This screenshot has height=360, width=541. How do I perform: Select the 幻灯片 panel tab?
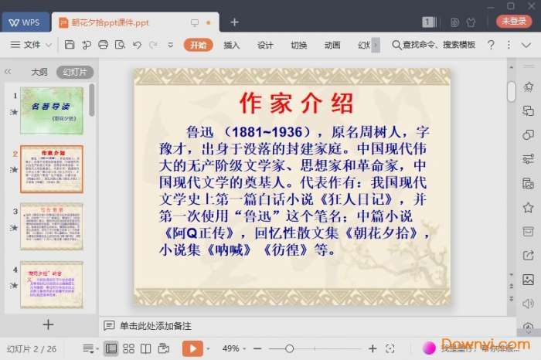[75, 72]
